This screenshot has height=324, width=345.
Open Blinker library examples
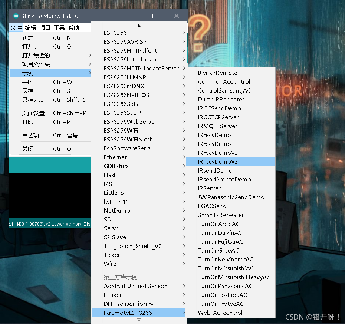click(139, 295)
